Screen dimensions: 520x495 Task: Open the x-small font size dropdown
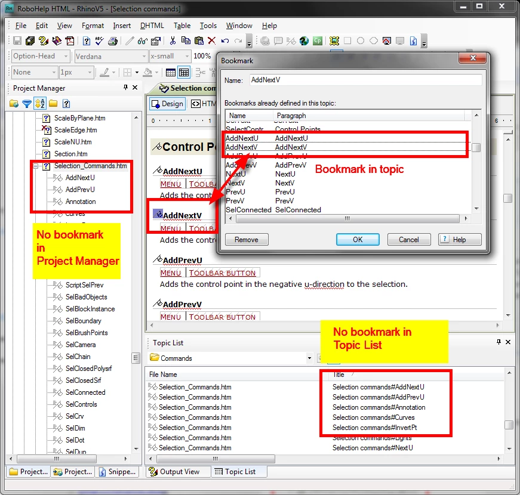click(x=187, y=56)
